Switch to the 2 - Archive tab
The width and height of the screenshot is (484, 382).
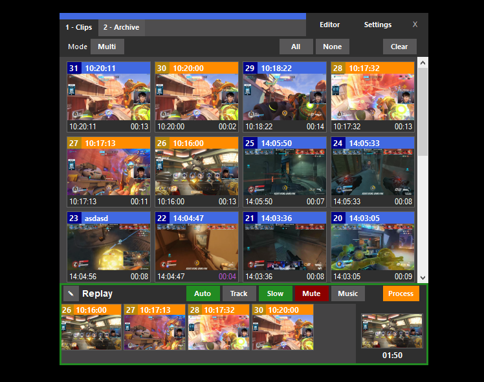click(x=121, y=27)
